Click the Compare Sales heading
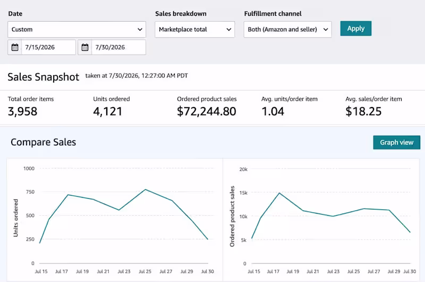The width and height of the screenshot is (425, 282). pyautogui.click(x=44, y=142)
